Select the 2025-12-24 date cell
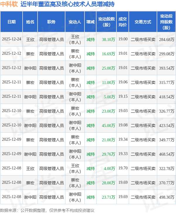The height and width of the screenshot is (213, 176). pyautogui.click(x=11, y=39)
